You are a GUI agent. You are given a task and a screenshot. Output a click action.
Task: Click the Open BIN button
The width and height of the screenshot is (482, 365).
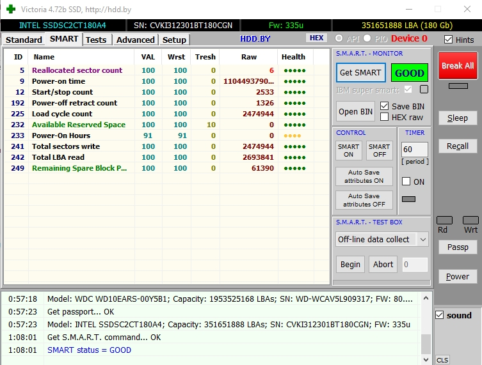point(356,111)
